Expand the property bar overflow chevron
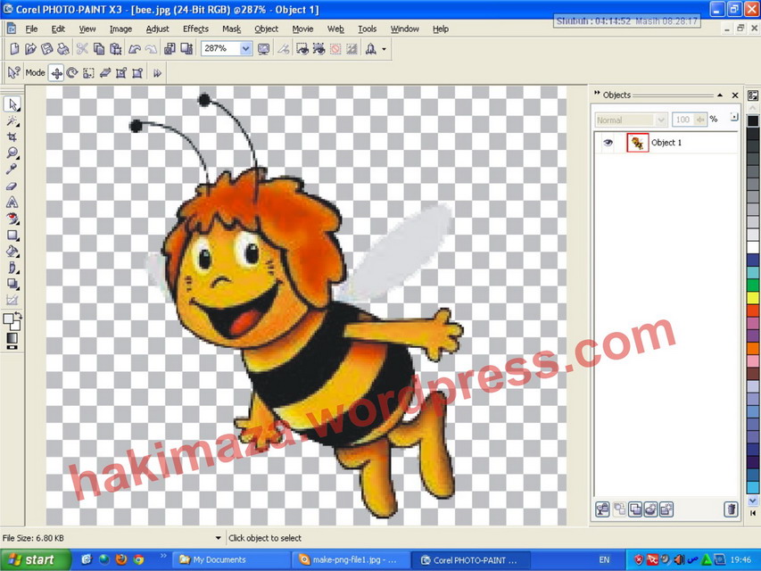This screenshot has height=571, width=761. click(157, 73)
